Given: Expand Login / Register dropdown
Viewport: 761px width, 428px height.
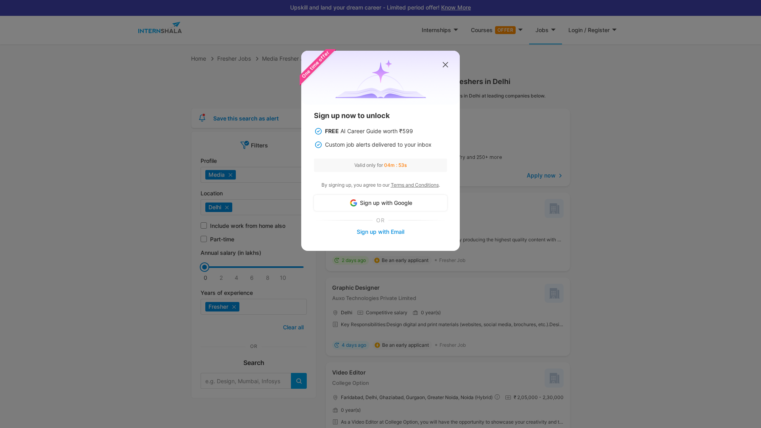Looking at the screenshot, I should point(592,30).
